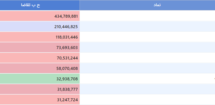
Task: Click the نماد cell beside 58,070,408
Action: pos(147,68)
